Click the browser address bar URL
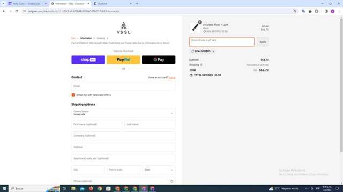 coord(73,11)
